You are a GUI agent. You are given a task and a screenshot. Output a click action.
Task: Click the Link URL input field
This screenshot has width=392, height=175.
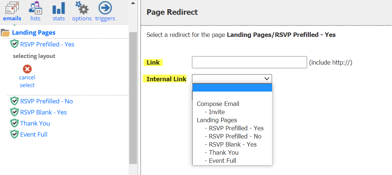pos(249,62)
